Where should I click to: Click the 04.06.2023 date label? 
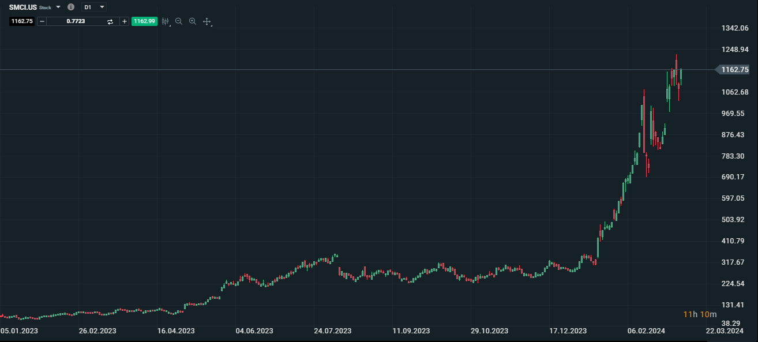click(254, 331)
